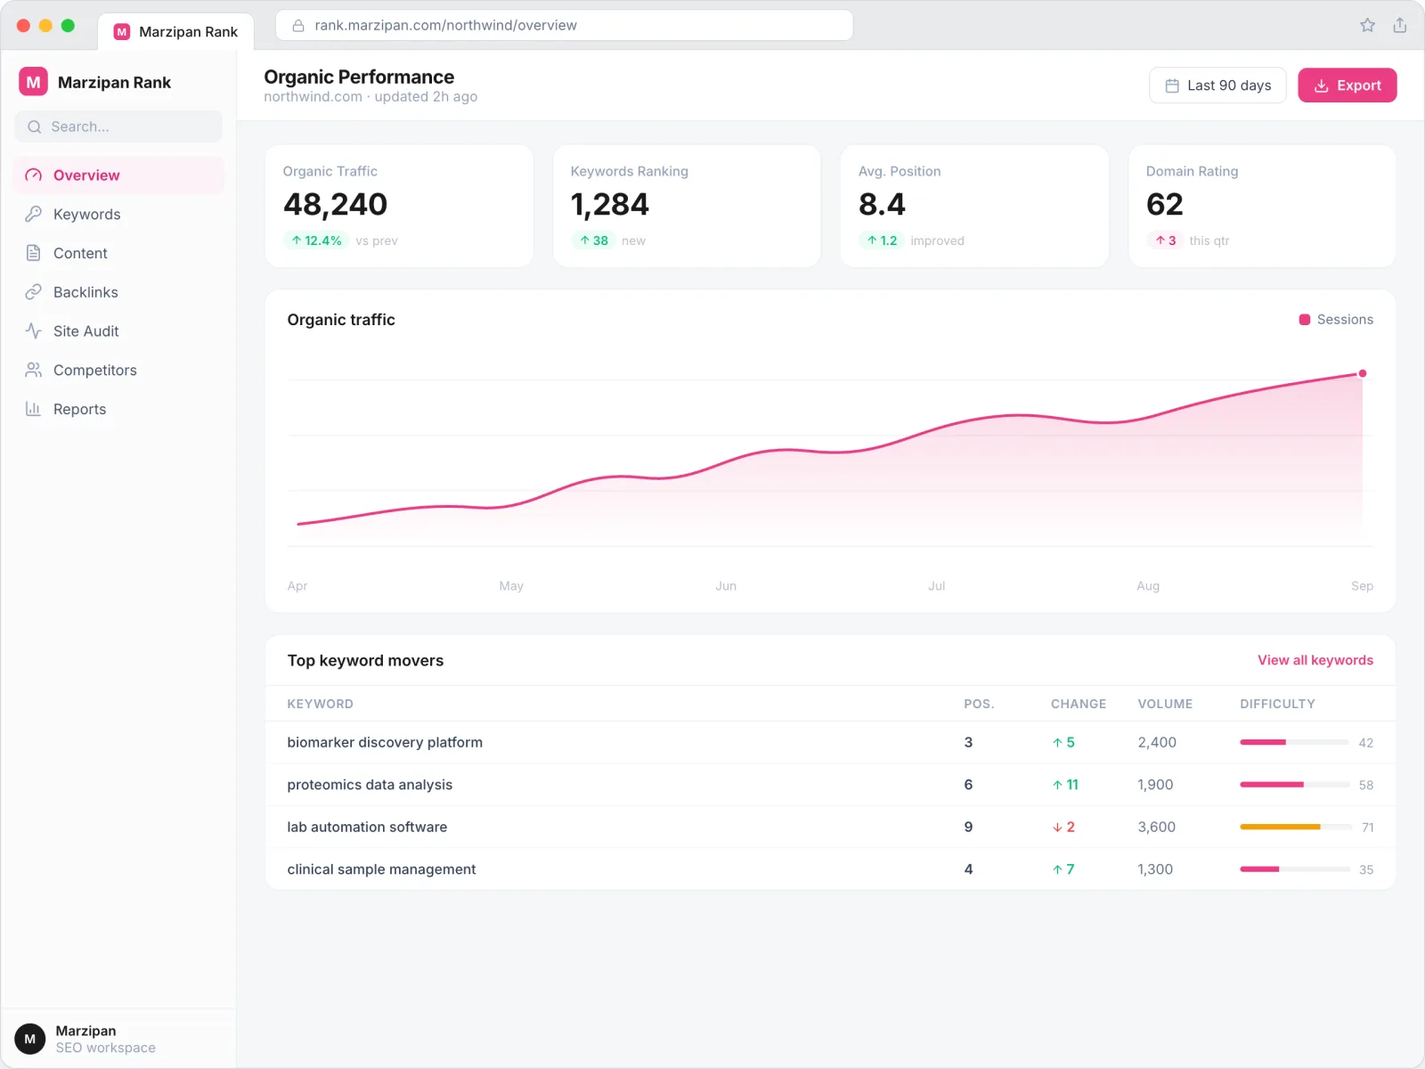Open the Last 90 days date range

point(1217,86)
